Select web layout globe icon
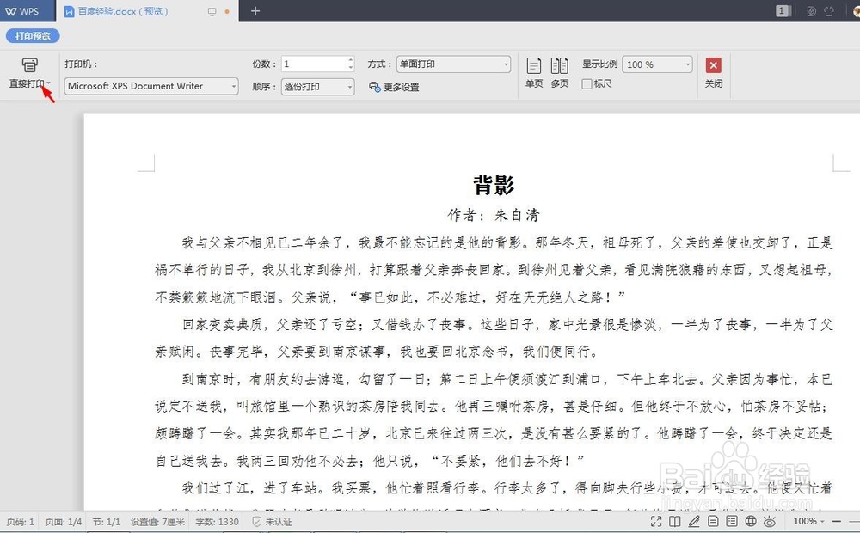860x533 pixels. click(x=750, y=521)
